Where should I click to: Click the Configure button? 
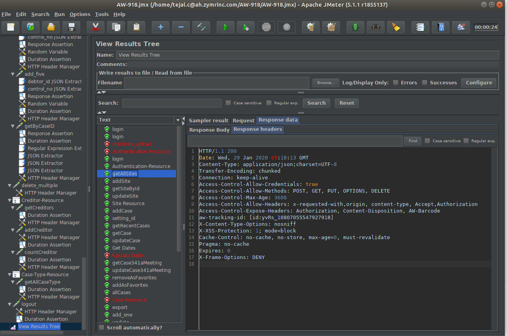pyautogui.click(x=479, y=82)
